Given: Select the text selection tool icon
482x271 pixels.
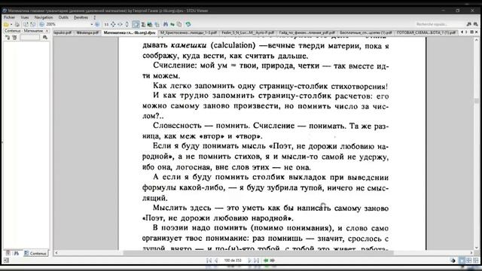Looking at the screenshot, I should click(x=143, y=24).
